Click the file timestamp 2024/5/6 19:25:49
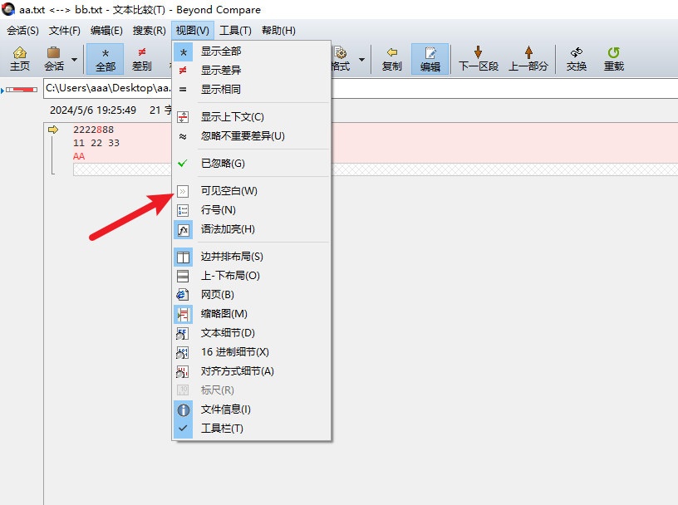This screenshot has height=505, width=678. 93,110
